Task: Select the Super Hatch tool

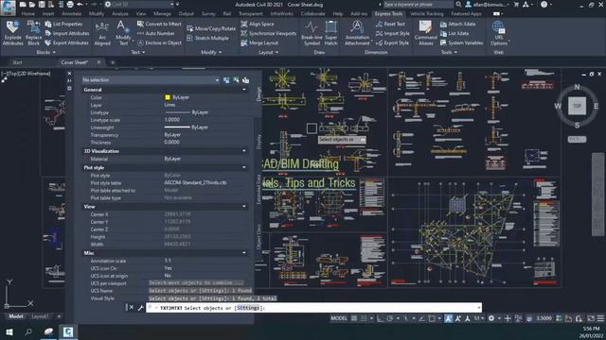Action: tap(330, 33)
